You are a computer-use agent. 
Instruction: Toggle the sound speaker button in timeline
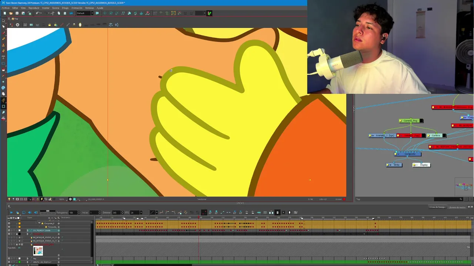point(30,212)
